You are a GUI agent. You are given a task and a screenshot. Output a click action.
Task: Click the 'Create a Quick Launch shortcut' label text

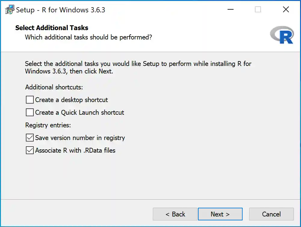click(79, 113)
